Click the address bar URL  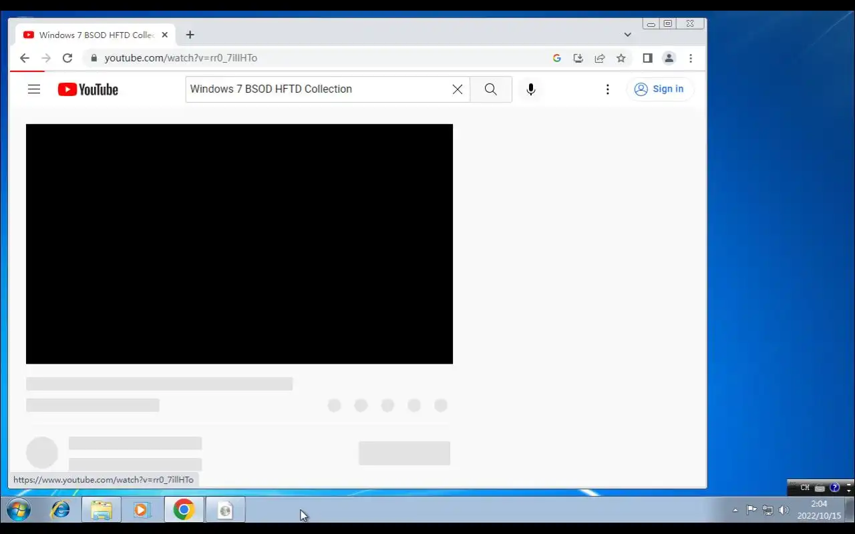coord(181,58)
